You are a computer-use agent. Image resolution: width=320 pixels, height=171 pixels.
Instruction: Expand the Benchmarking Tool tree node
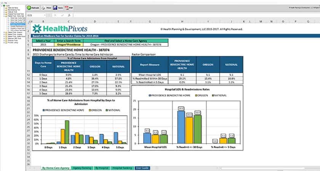[4, 10]
